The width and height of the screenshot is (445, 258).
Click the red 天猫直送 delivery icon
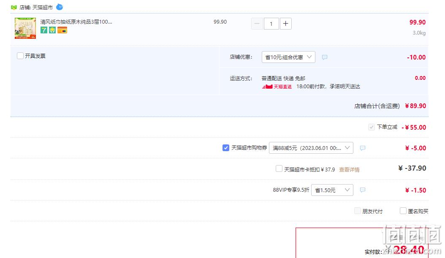(277, 87)
